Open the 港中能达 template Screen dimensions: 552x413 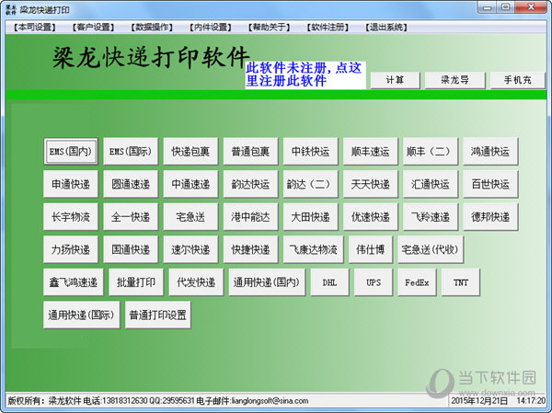click(x=250, y=217)
